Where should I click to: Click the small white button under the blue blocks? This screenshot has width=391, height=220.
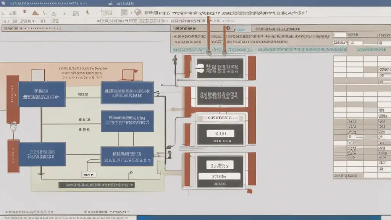click(x=89, y=174)
